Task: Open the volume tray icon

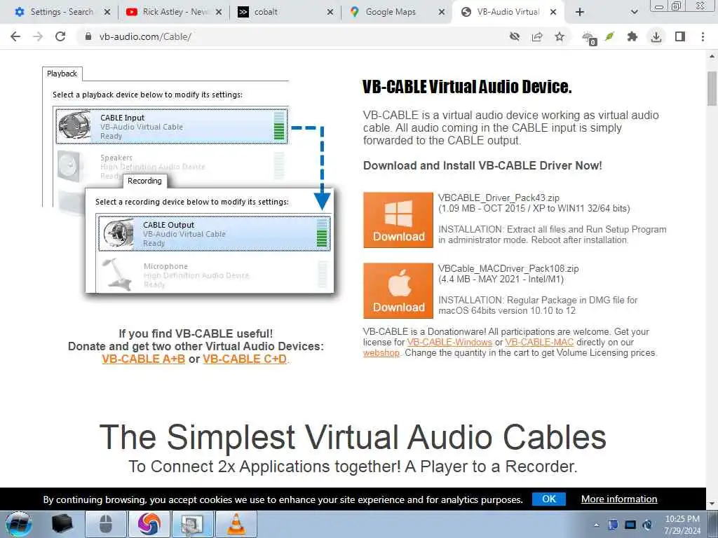Action: pyautogui.click(x=647, y=525)
